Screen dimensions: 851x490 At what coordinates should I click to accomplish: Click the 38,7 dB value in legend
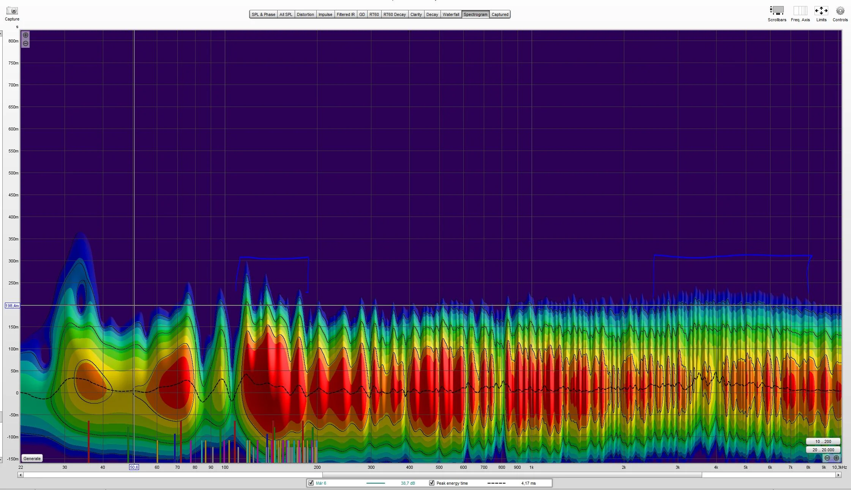(x=408, y=483)
